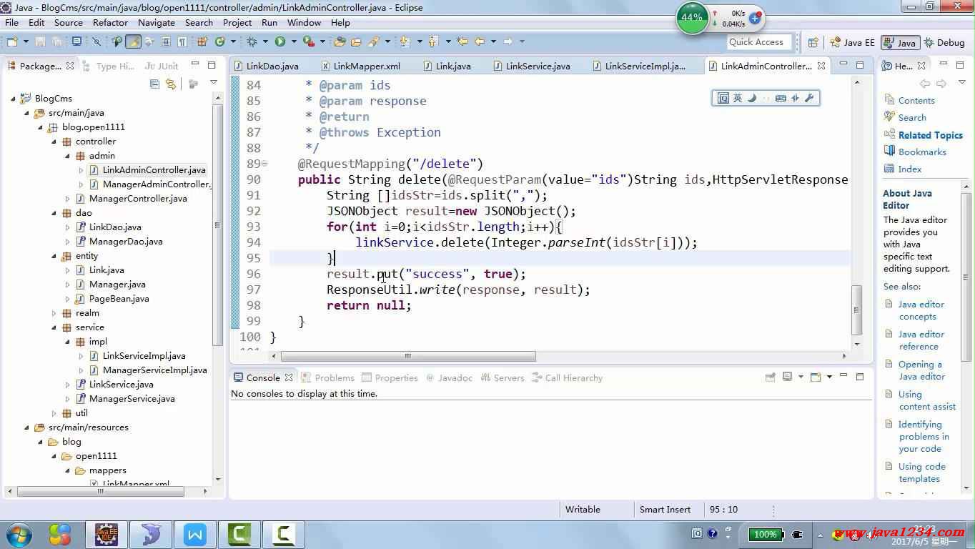
Task: Click the editor horizontal scrollbar thumb
Action: [x=408, y=356]
